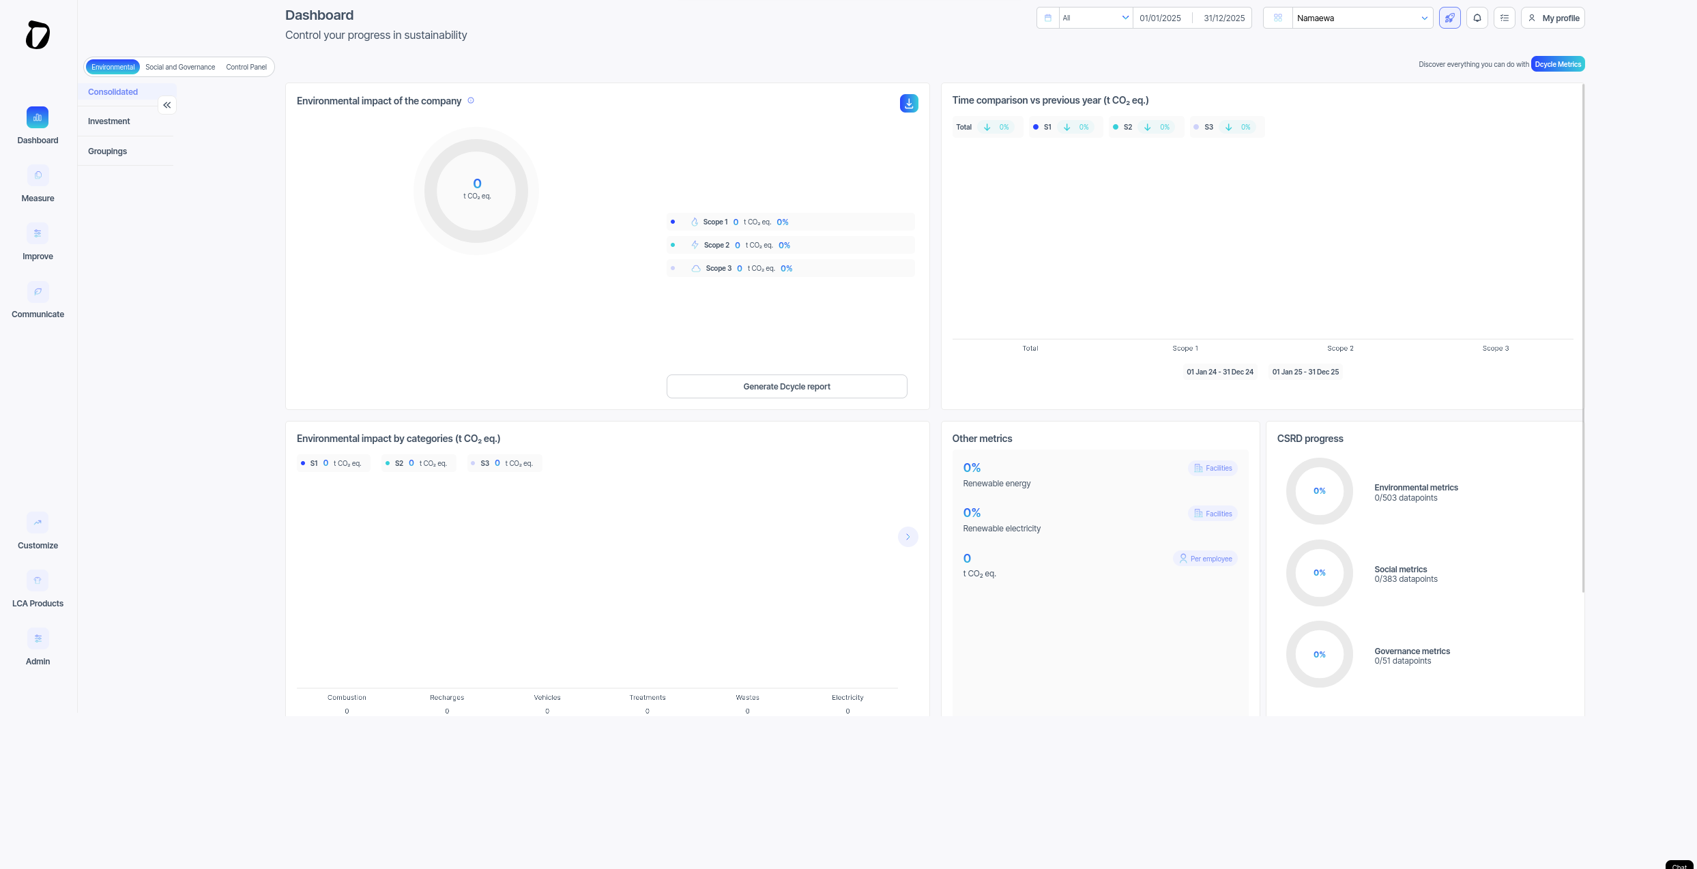Click the Social metrics progress ring

pos(1320,573)
